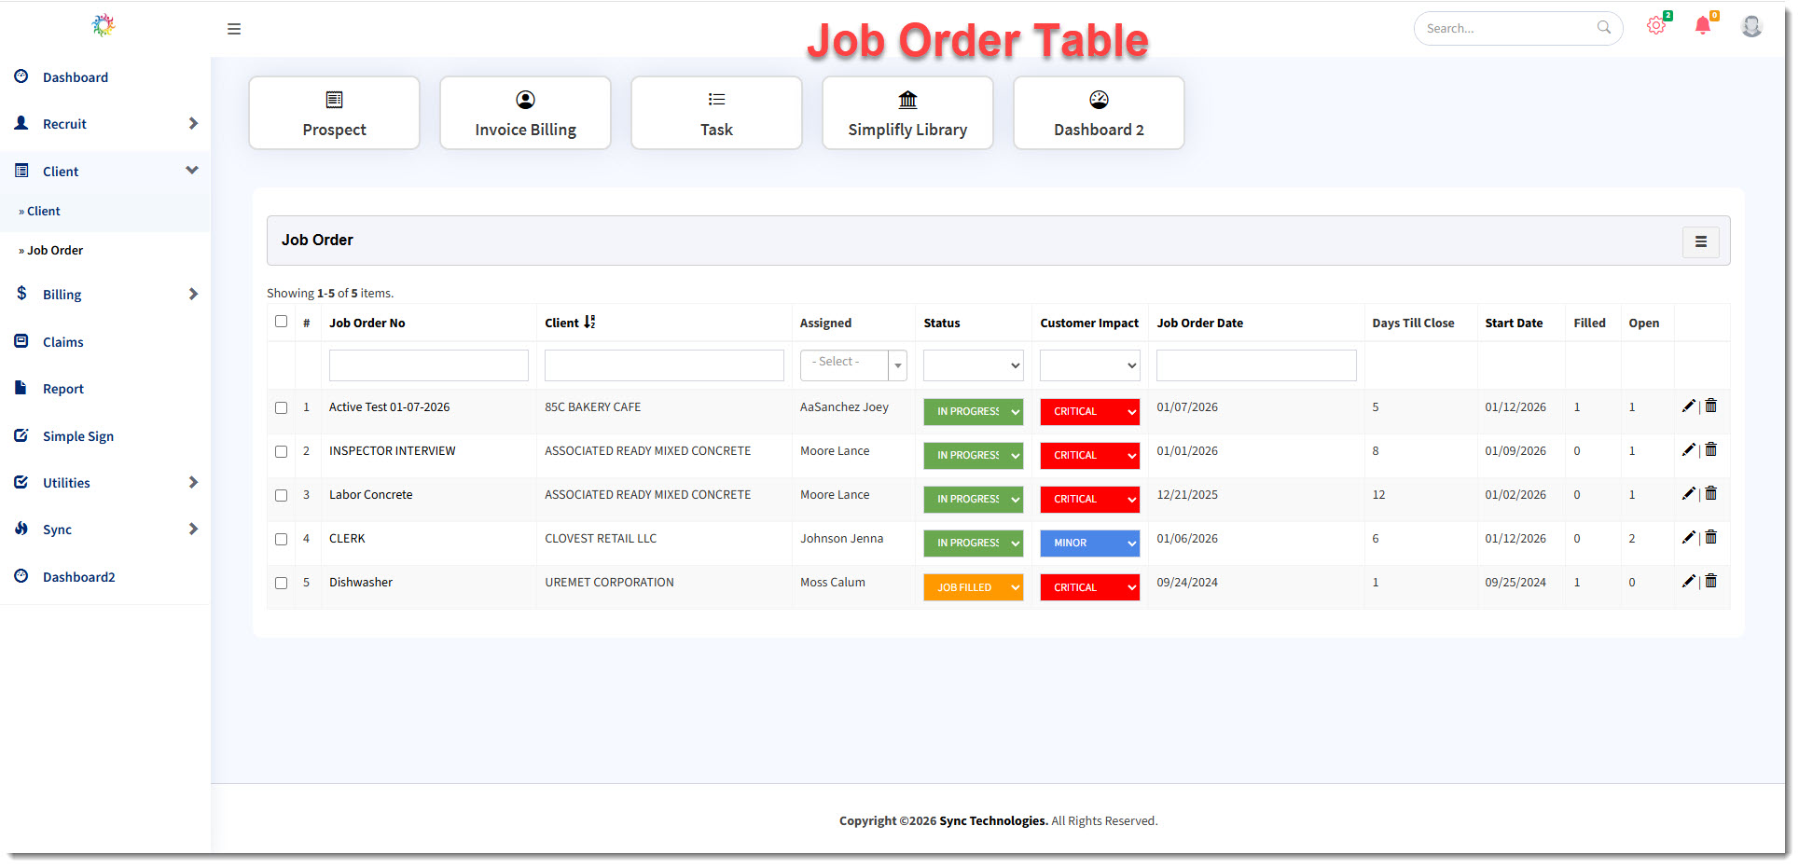Click the Client column sort icon
This screenshot has width=1799, height=867.
pyautogui.click(x=589, y=323)
